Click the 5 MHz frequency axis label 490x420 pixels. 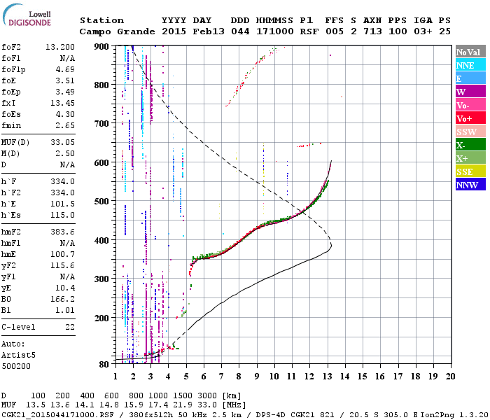point(186,377)
